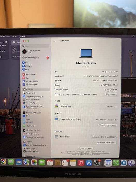
Task: Launch FaceTime from the Dock
Action: tap(42, 162)
